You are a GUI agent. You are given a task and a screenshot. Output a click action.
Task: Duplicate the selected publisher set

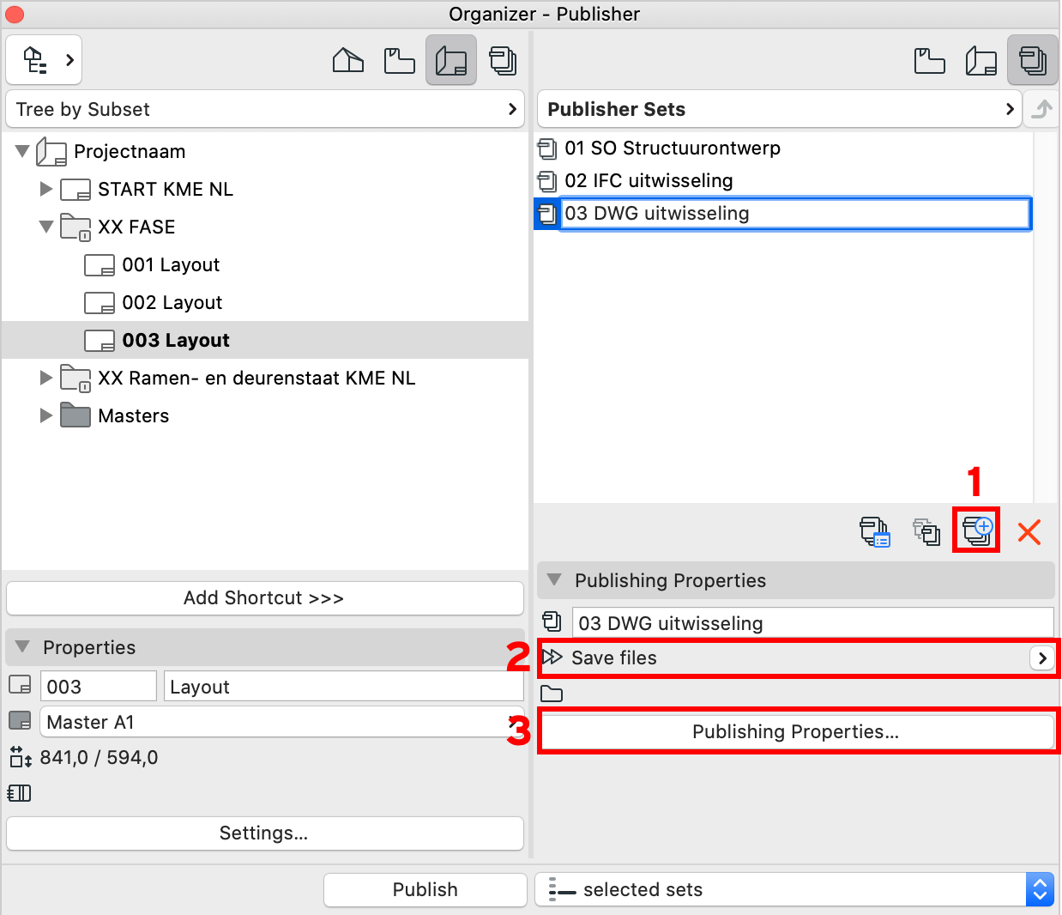point(926,532)
